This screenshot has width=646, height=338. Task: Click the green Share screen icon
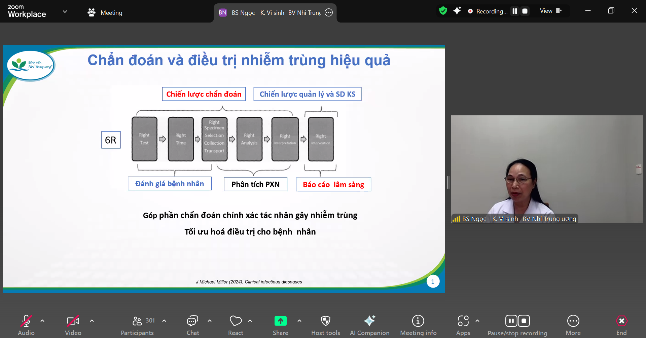pyautogui.click(x=280, y=321)
